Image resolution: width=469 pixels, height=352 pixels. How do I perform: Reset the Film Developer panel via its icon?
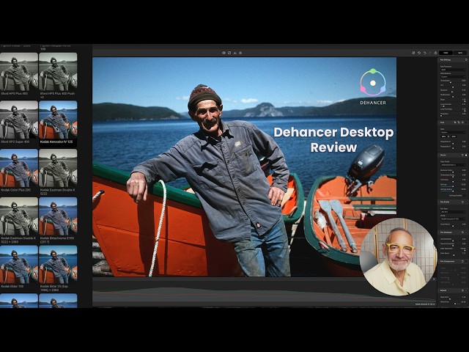click(x=462, y=232)
